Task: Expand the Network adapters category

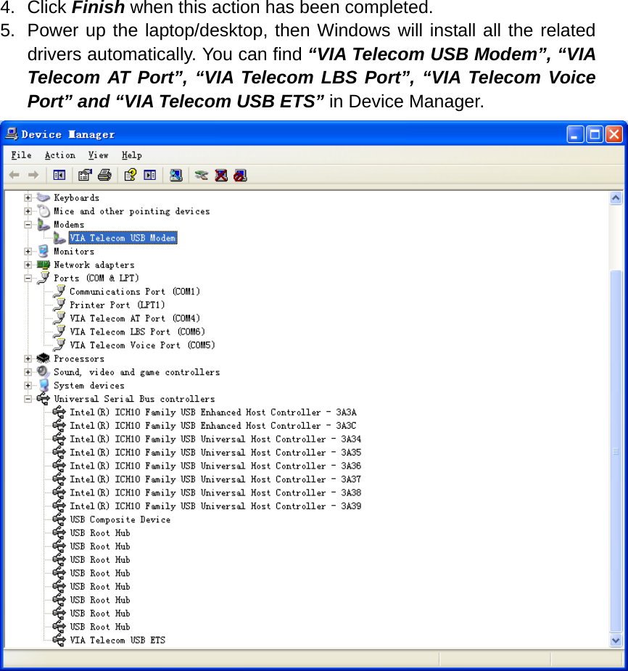Action: (x=28, y=265)
